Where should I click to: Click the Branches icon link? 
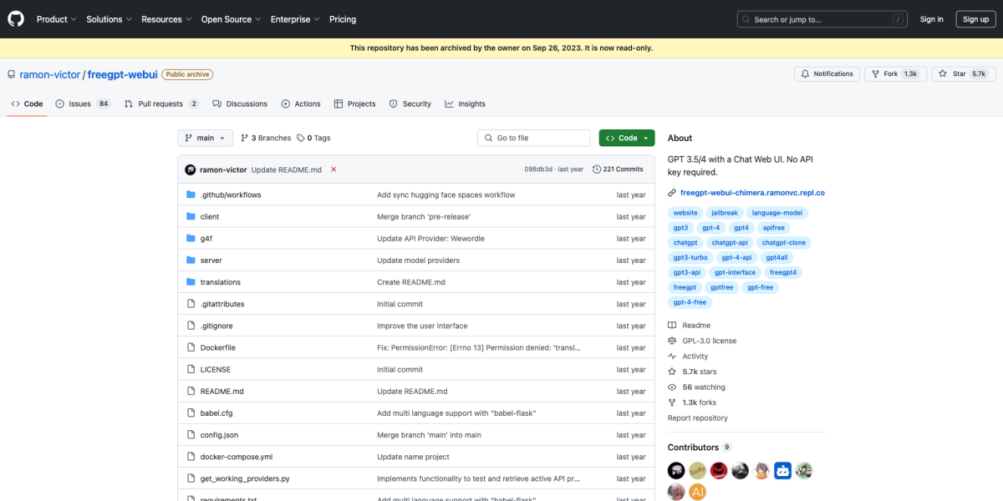click(244, 139)
